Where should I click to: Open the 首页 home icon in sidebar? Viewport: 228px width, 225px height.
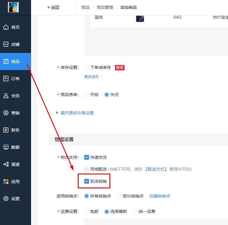click(6, 27)
